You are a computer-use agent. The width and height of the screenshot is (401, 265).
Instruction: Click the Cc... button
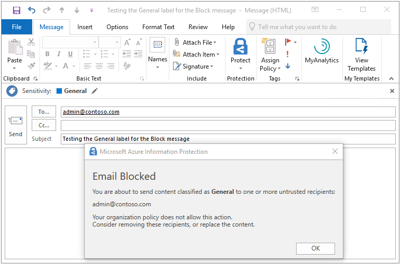[44, 125]
